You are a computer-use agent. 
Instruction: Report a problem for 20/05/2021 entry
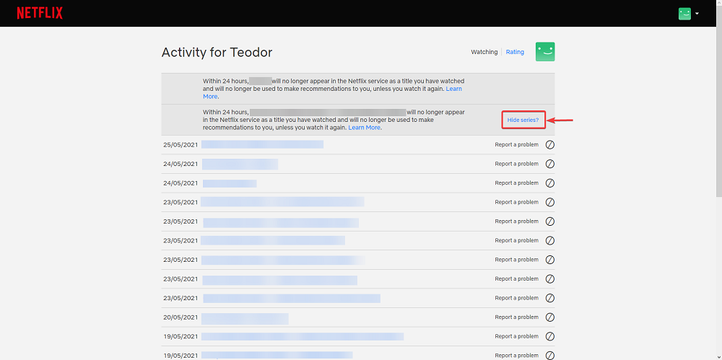(516, 317)
